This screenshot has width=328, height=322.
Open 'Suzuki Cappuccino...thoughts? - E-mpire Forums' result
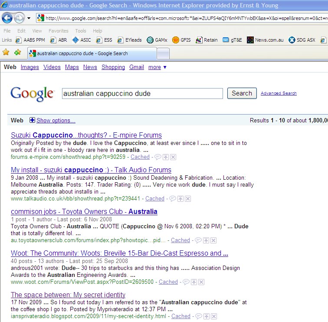(86, 135)
